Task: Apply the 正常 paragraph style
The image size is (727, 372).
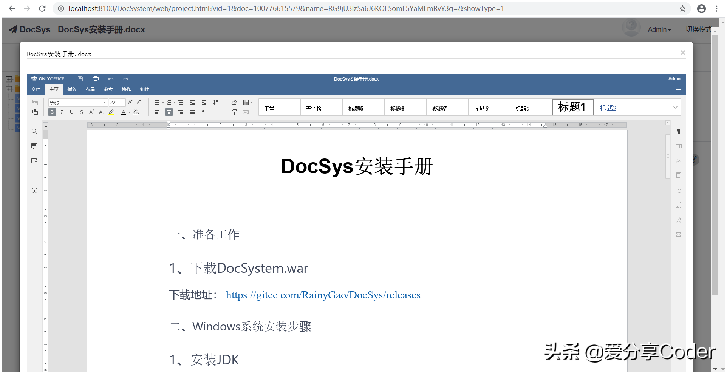Action: (x=280, y=107)
